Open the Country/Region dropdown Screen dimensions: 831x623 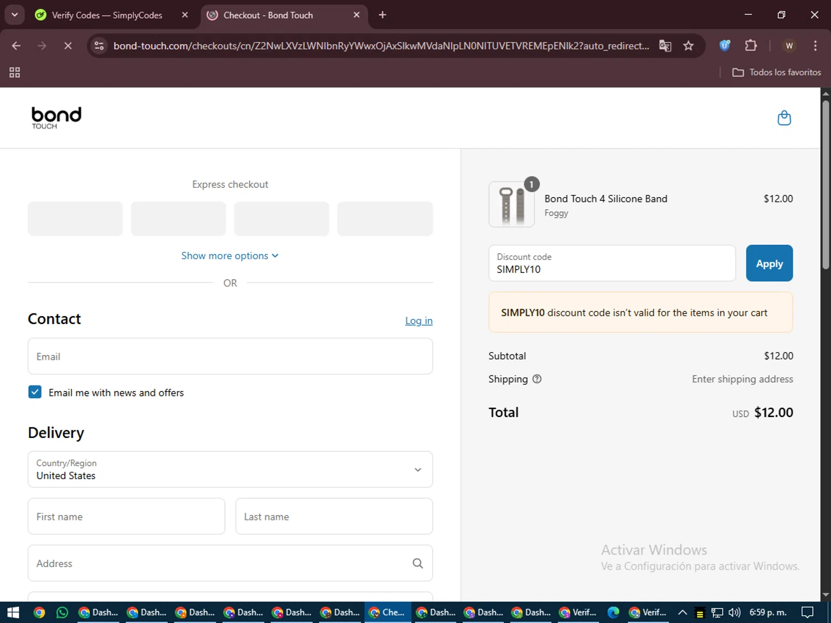[x=230, y=470]
